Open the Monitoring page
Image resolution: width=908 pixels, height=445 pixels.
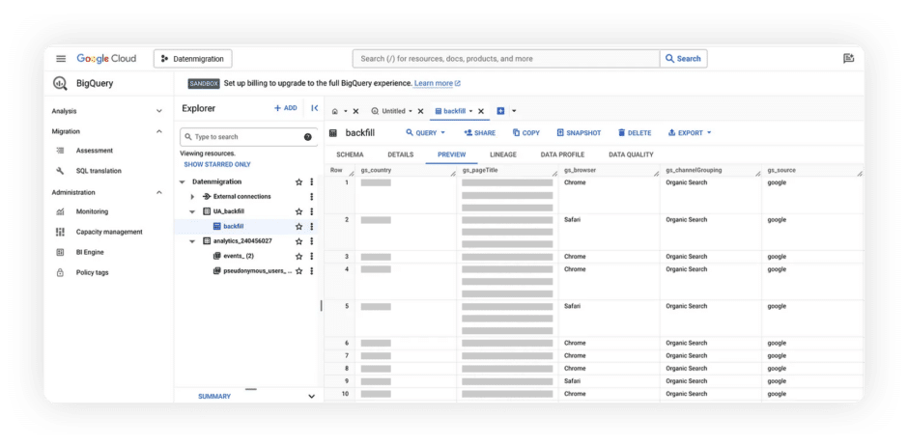(x=92, y=211)
